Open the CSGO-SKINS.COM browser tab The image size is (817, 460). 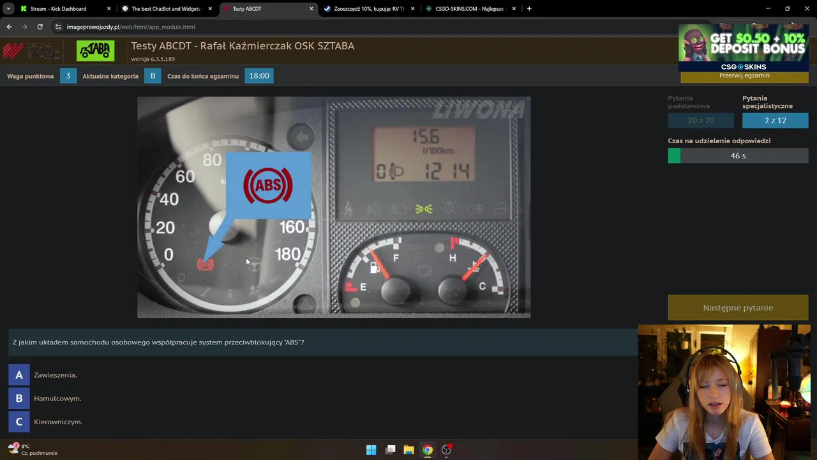click(x=469, y=9)
